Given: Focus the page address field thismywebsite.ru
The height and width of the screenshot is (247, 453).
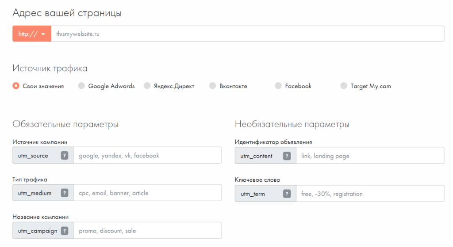Looking at the screenshot, I should [x=248, y=34].
